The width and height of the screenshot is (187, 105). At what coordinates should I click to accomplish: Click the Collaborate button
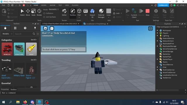pyautogui.click(x=163, y=5)
